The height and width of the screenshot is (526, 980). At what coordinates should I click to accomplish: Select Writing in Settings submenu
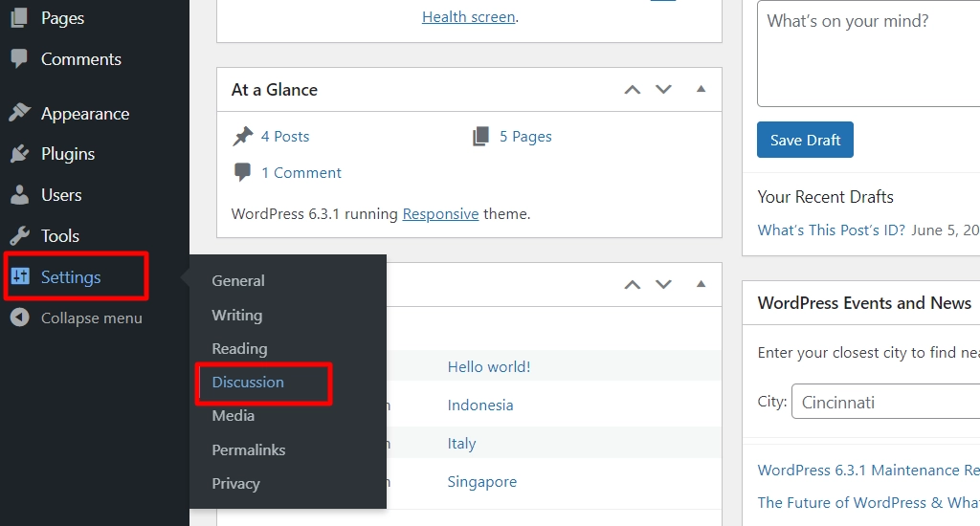coord(237,315)
